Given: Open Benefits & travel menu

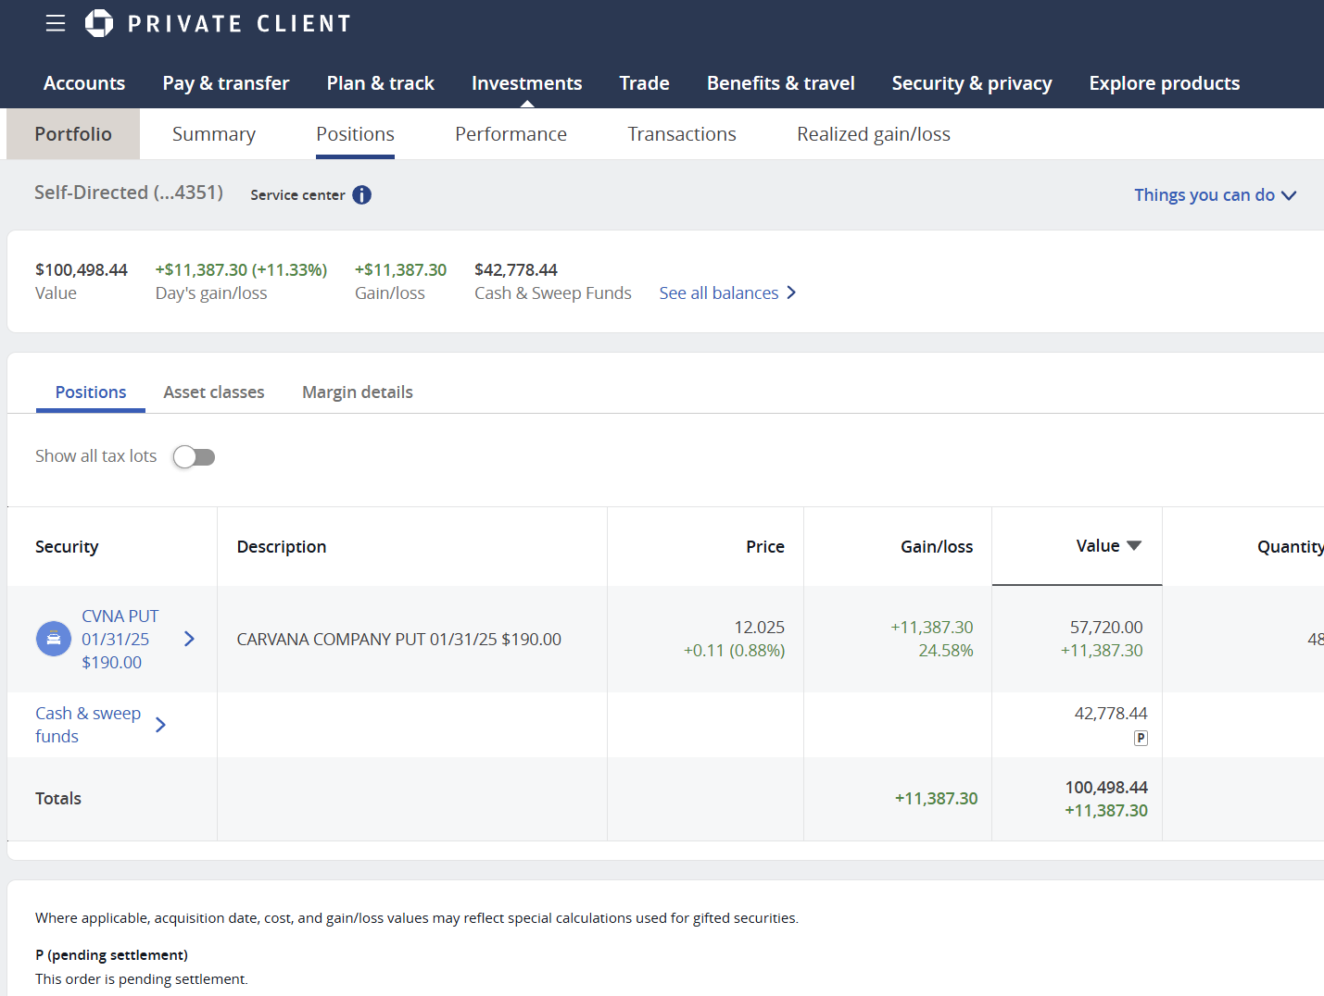Looking at the screenshot, I should point(781,83).
